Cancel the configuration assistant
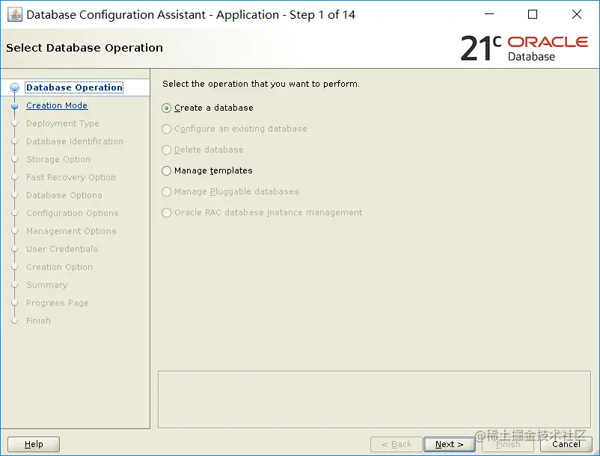600x456 pixels. click(x=566, y=445)
